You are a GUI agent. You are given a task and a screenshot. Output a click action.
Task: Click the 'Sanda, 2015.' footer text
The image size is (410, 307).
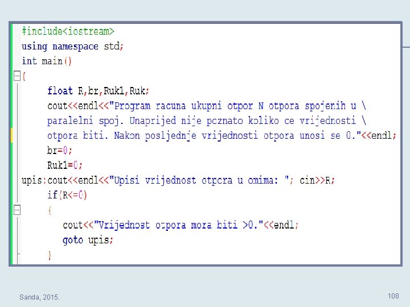coord(39,297)
